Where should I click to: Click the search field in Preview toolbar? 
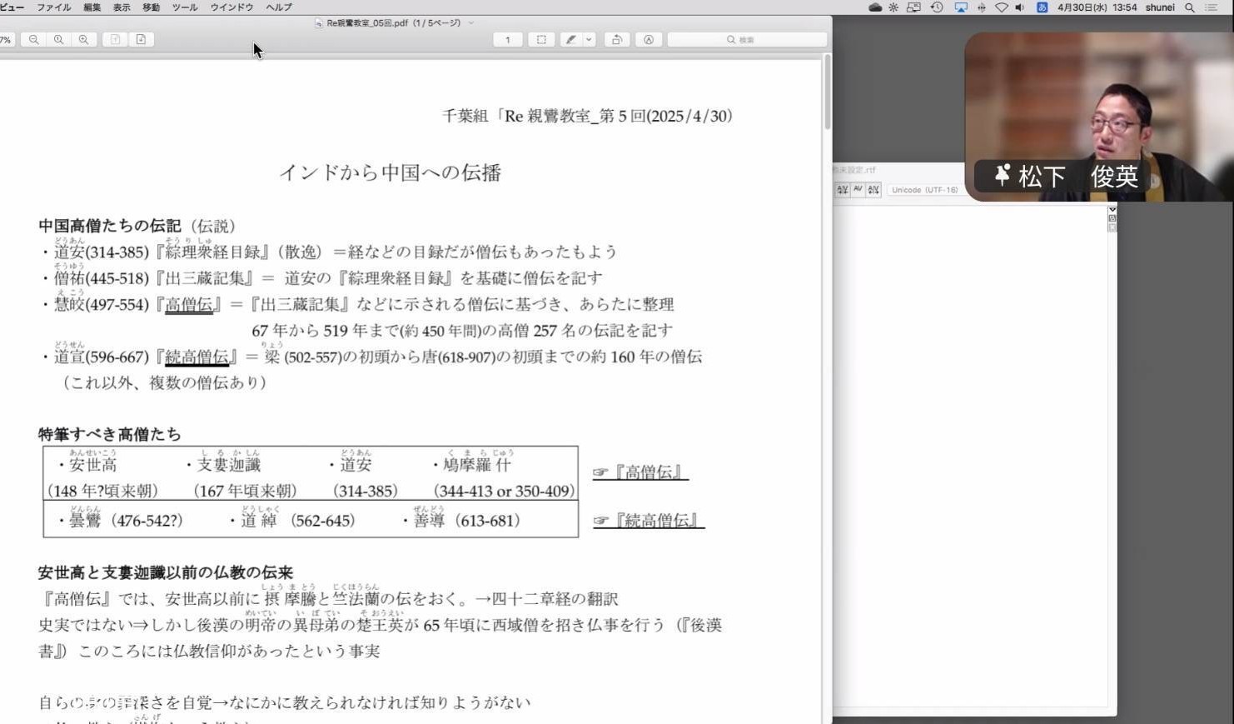[747, 39]
